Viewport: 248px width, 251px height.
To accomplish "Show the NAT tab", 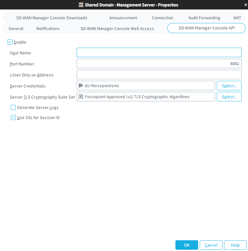I will pos(237,18).
